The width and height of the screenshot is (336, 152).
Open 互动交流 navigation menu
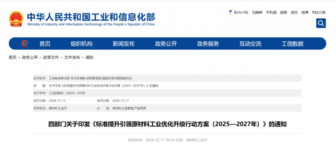point(250,44)
